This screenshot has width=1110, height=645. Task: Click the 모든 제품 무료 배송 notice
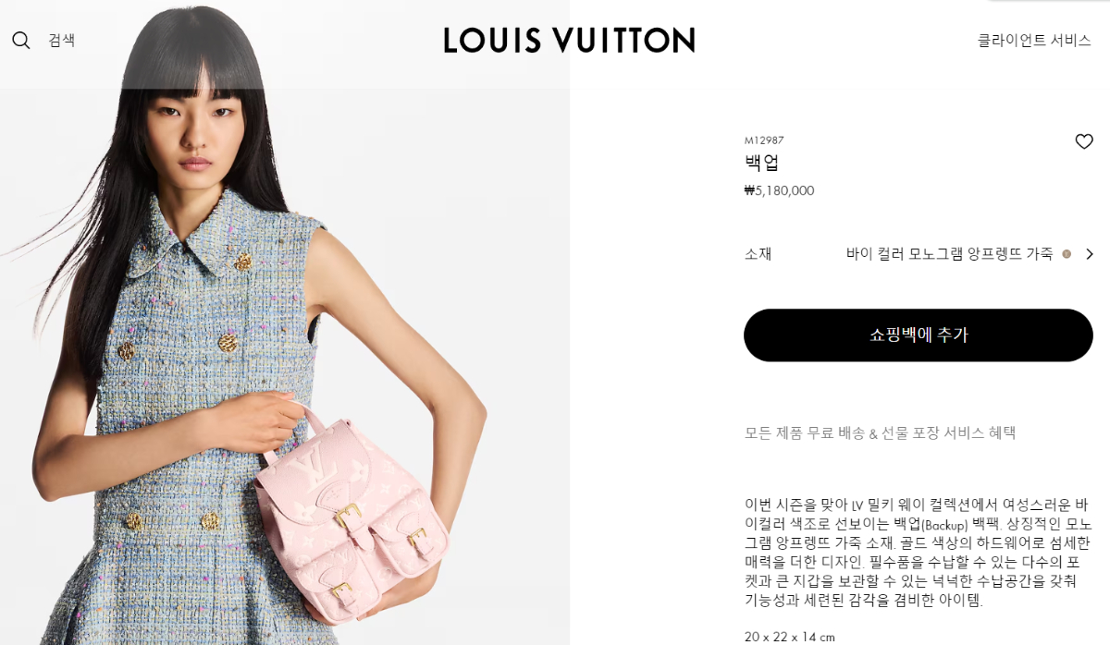coord(880,432)
